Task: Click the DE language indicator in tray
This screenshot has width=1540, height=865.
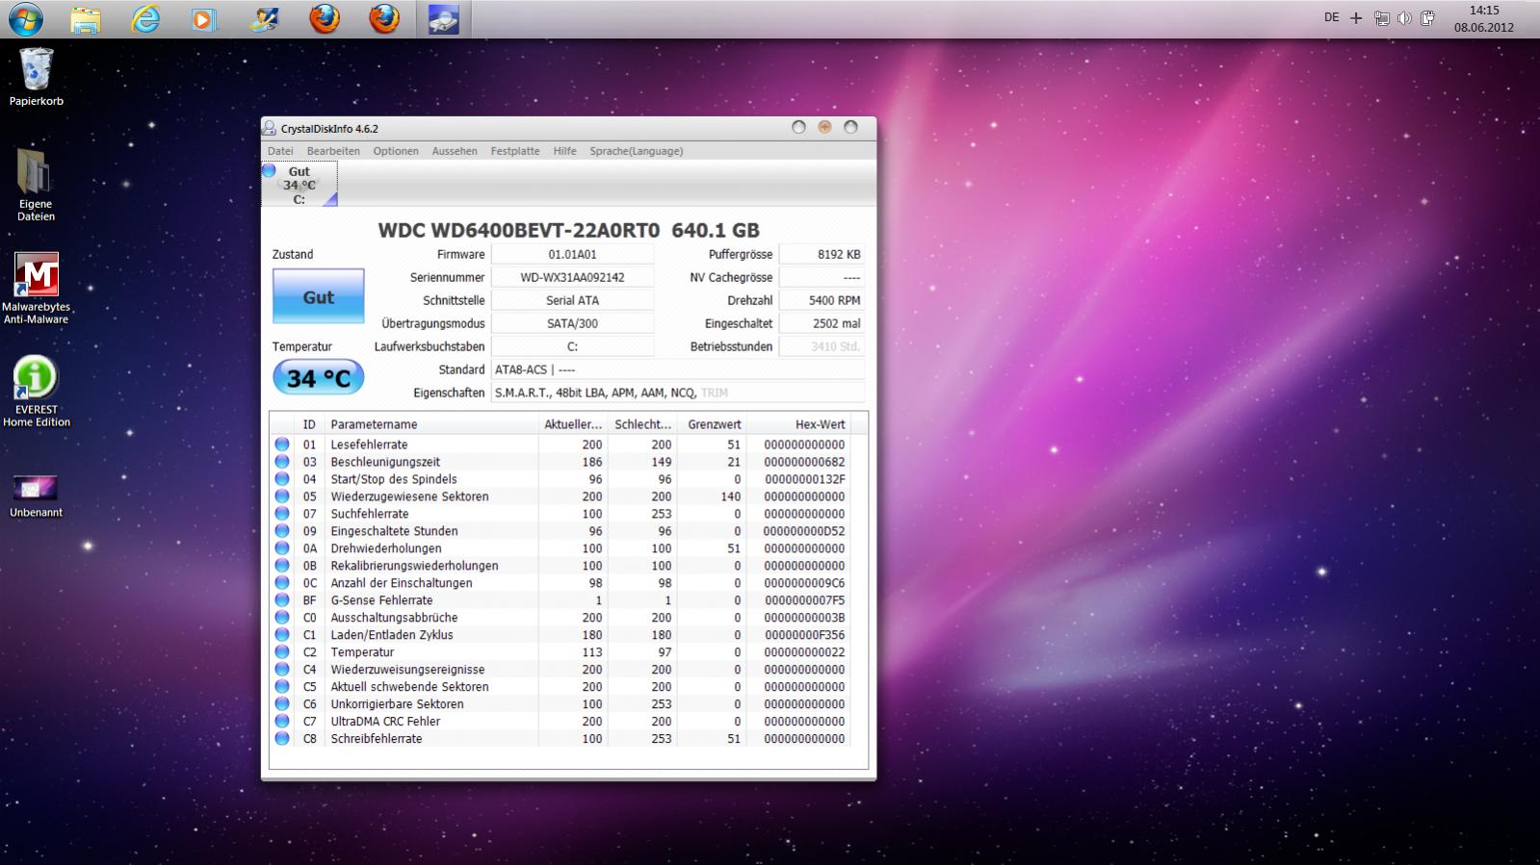Action: tap(1332, 17)
